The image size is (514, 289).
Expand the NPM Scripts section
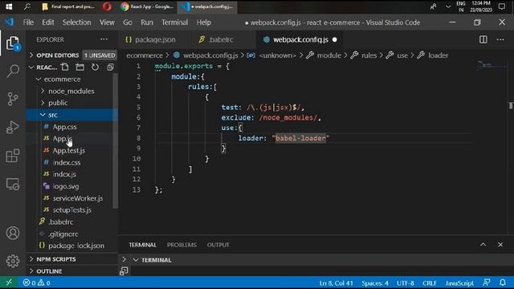point(72,258)
